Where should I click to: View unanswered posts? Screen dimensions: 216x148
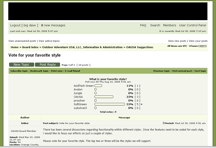click(x=22, y=41)
